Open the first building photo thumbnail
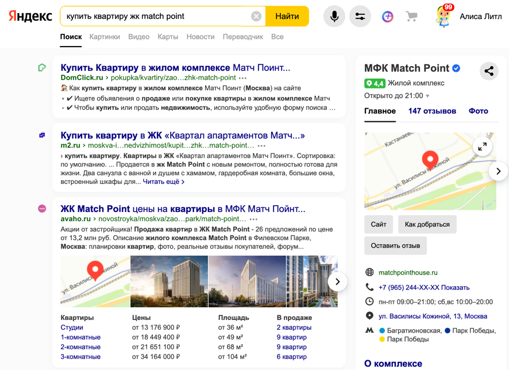This screenshot has width=509, height=370. tap(169, 282)
